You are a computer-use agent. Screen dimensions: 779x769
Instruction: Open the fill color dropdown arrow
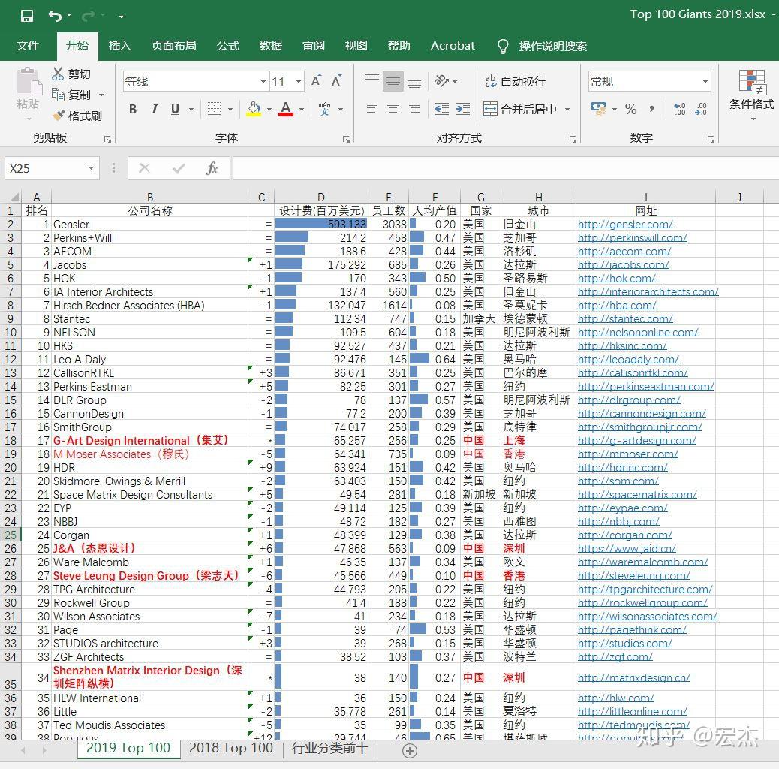tap(269, 109)
